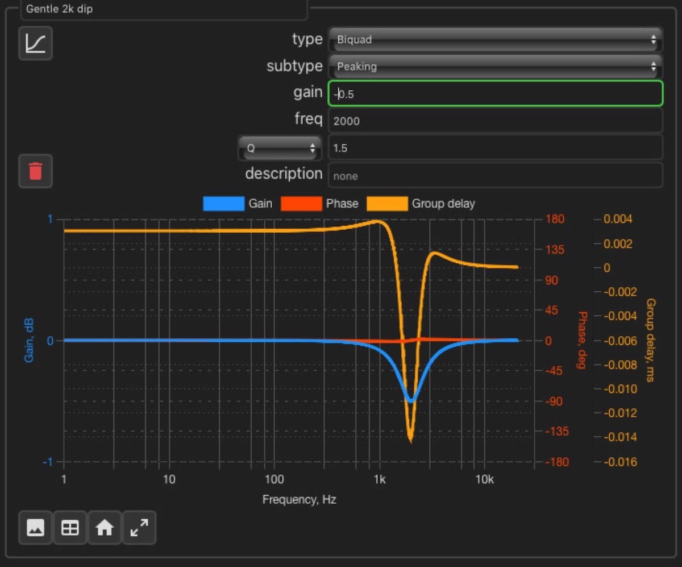Click the gain input field
Viewport: 682px width, 567px height.
495,93
